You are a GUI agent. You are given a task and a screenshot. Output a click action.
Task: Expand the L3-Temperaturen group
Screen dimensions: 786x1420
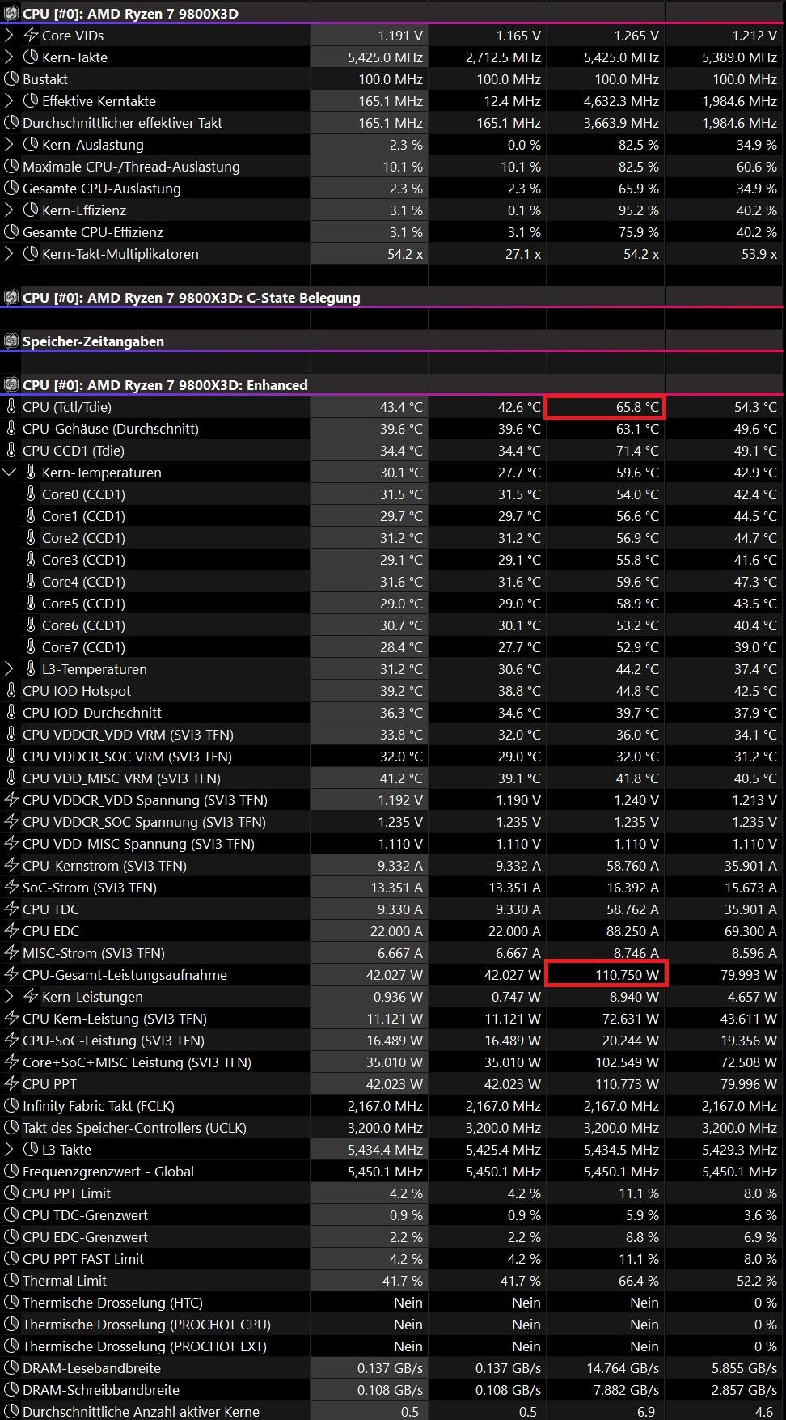[9, 669]
